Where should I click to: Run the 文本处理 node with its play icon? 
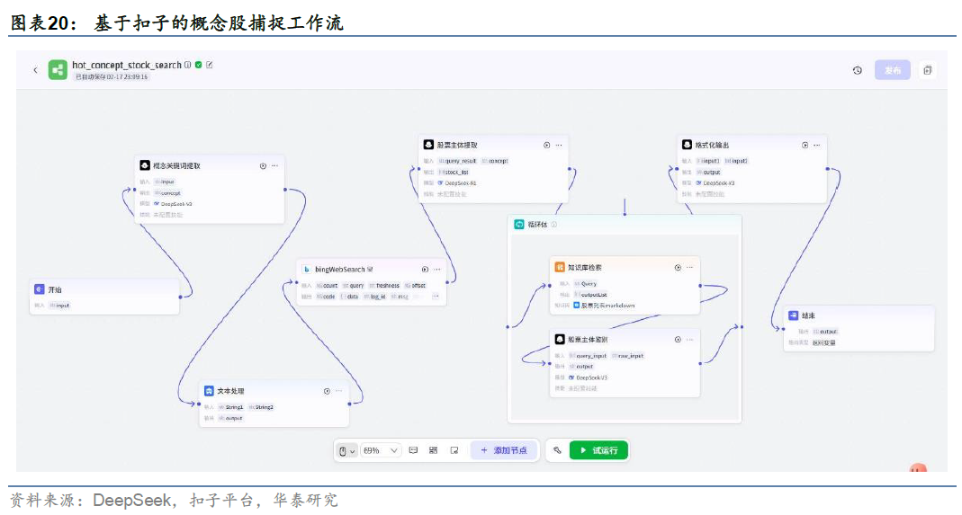click(x=327, y=391)
